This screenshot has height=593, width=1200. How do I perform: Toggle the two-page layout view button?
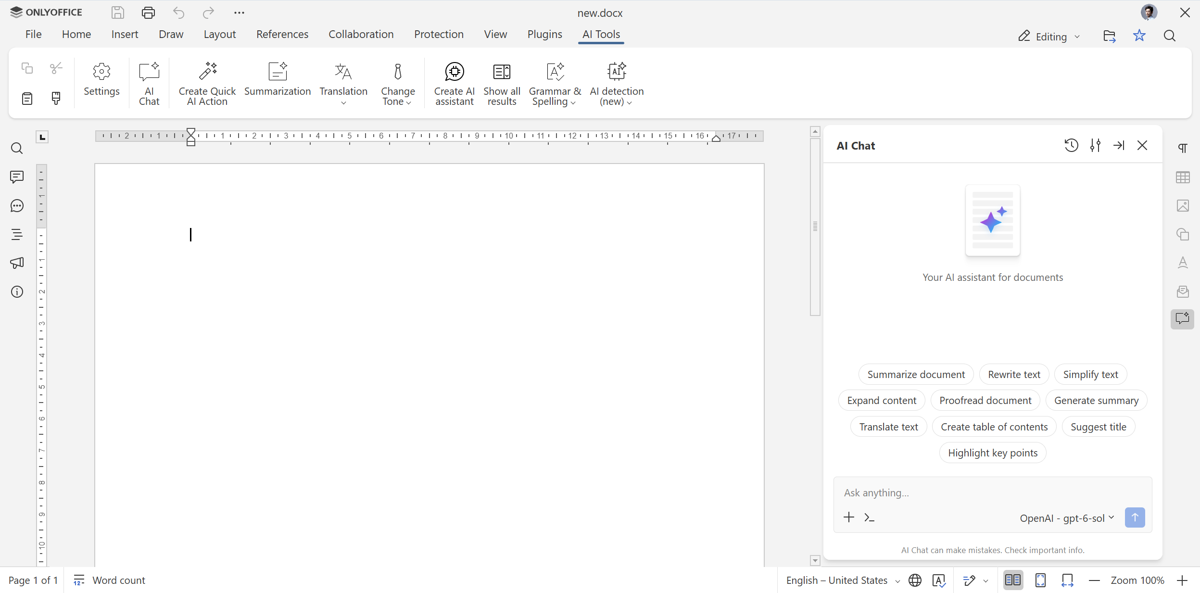point(1013,580)
